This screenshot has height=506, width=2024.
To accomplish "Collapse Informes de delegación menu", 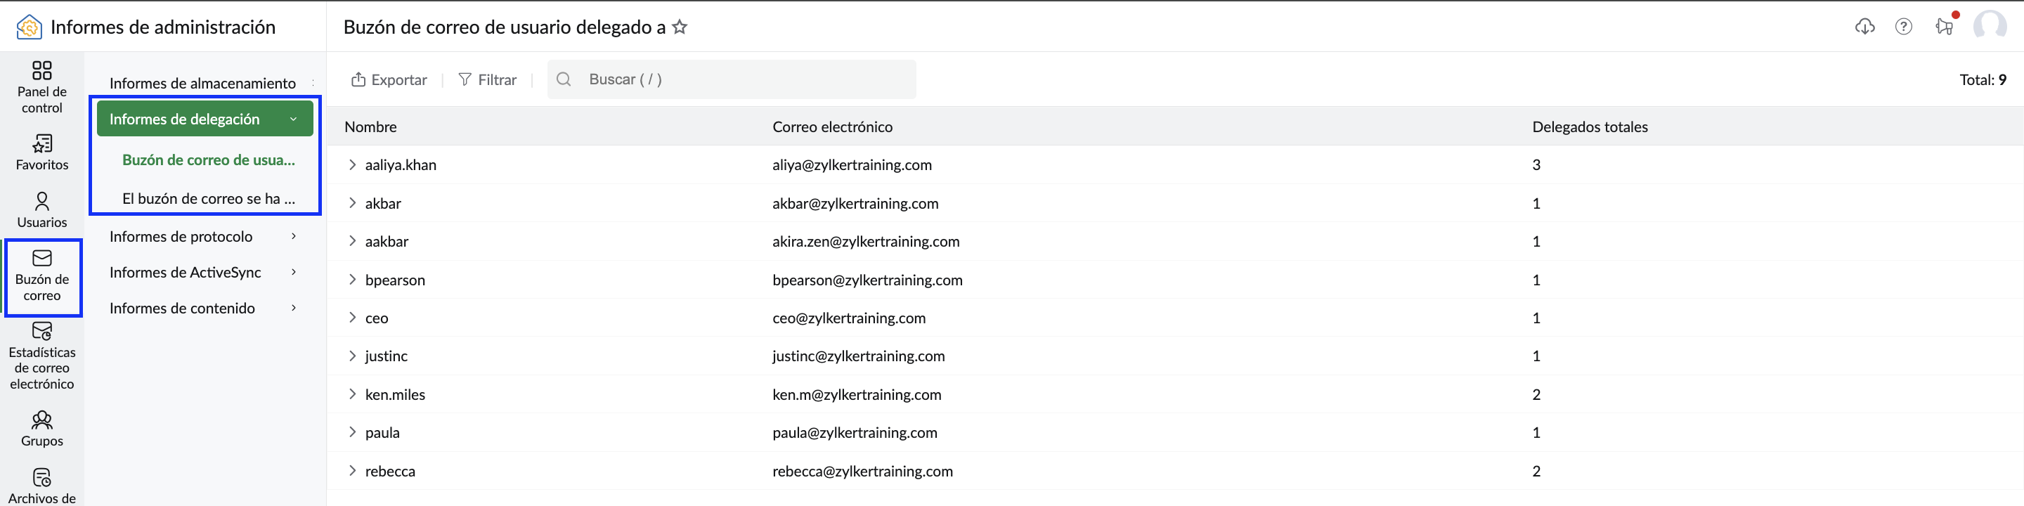I will click(x=205, y=119).
